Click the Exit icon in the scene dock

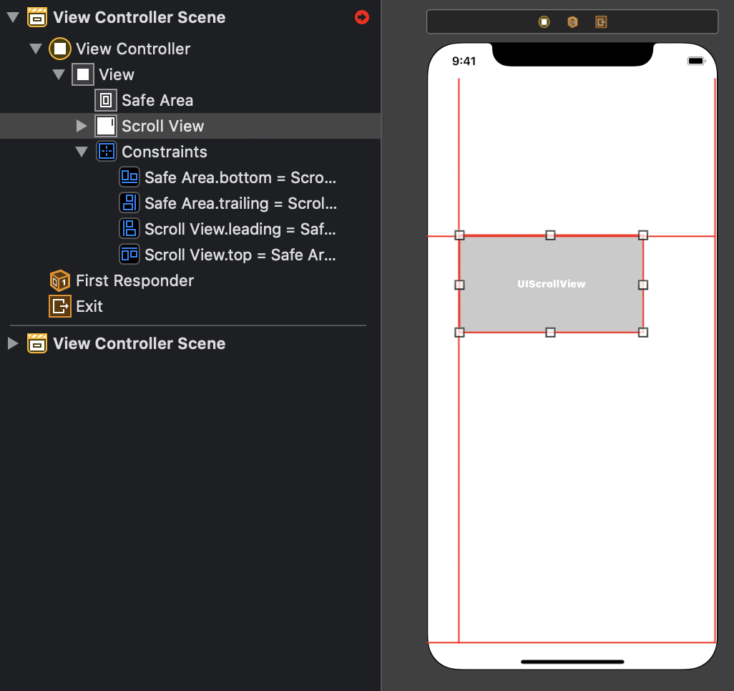coord(601,22)
